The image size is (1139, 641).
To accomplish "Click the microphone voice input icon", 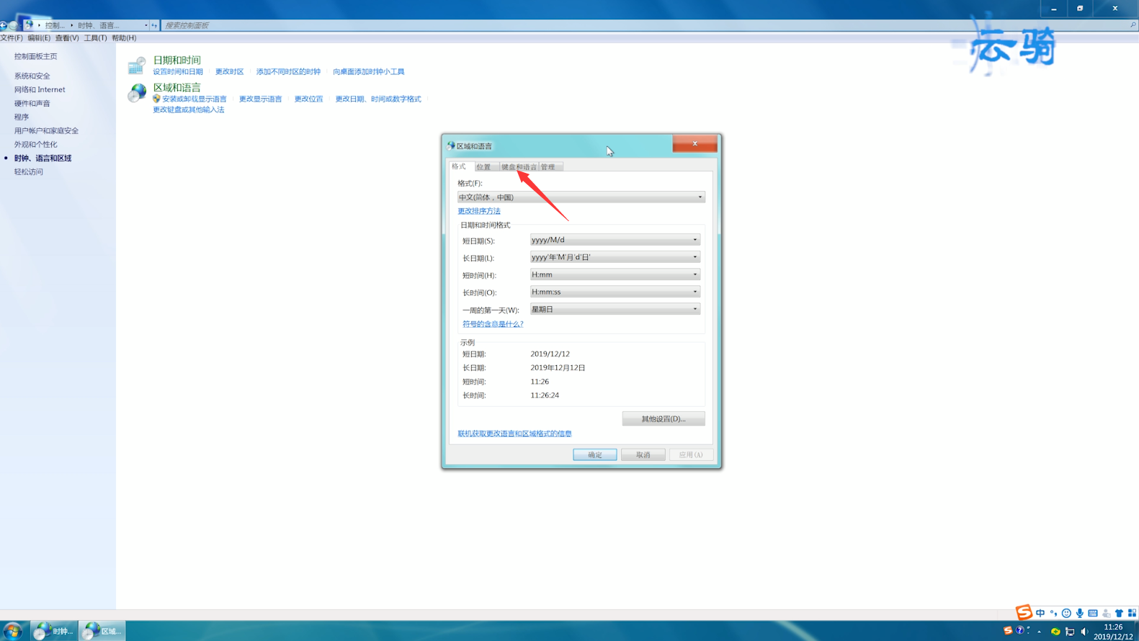I will tap(1079, 613).
